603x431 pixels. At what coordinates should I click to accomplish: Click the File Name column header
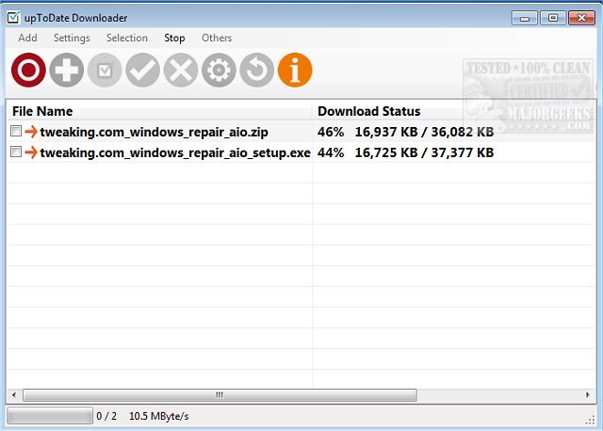point(159,111)
